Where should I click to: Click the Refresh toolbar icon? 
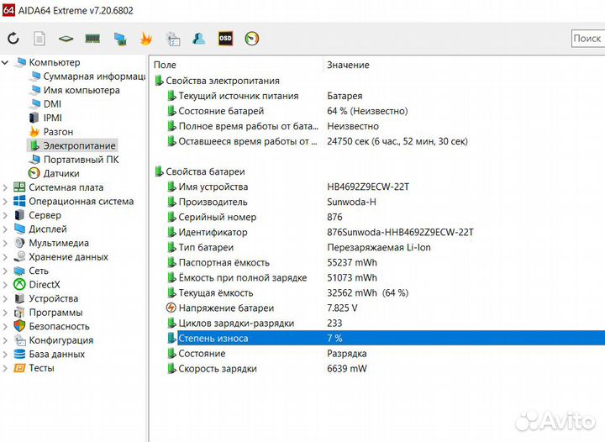pos(13,39)
